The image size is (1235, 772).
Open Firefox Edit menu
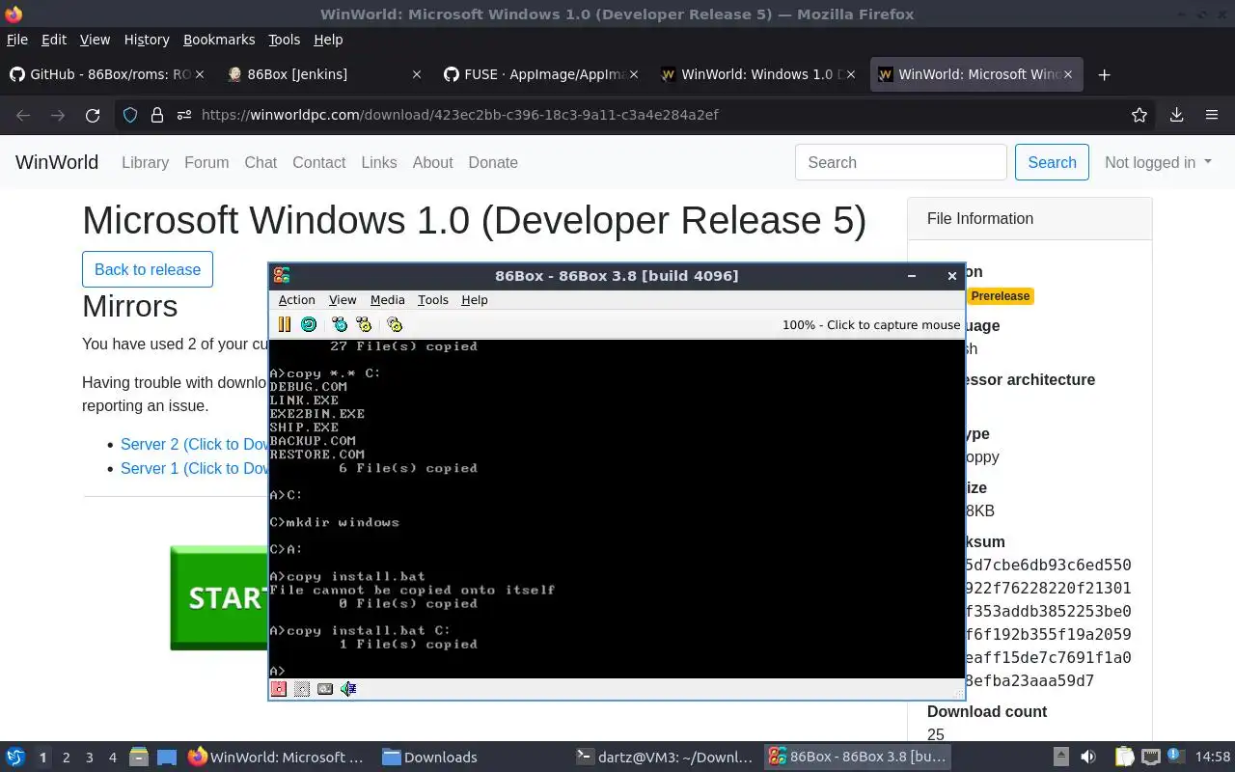tap(54, 40)
